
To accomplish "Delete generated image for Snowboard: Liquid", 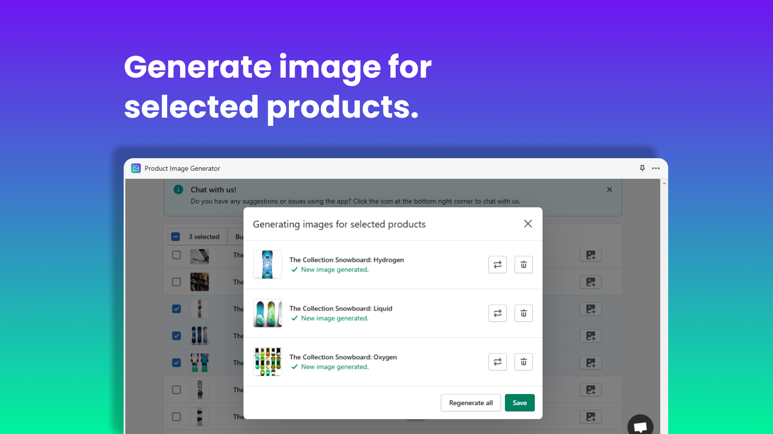I will 524,313.
